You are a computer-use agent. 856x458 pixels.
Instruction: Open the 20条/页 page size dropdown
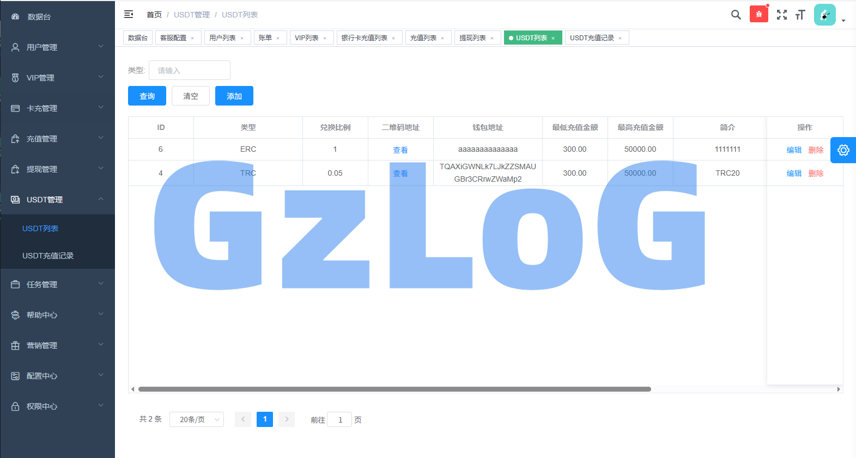pyautogui.click(x=196, y=419)
